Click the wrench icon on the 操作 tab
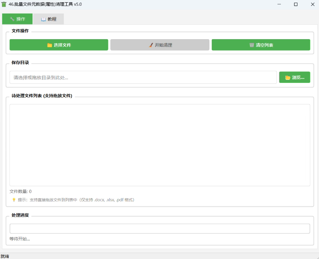Image resolution: width=319 pixels, height=259 pixels. click(x=12, y=19)
